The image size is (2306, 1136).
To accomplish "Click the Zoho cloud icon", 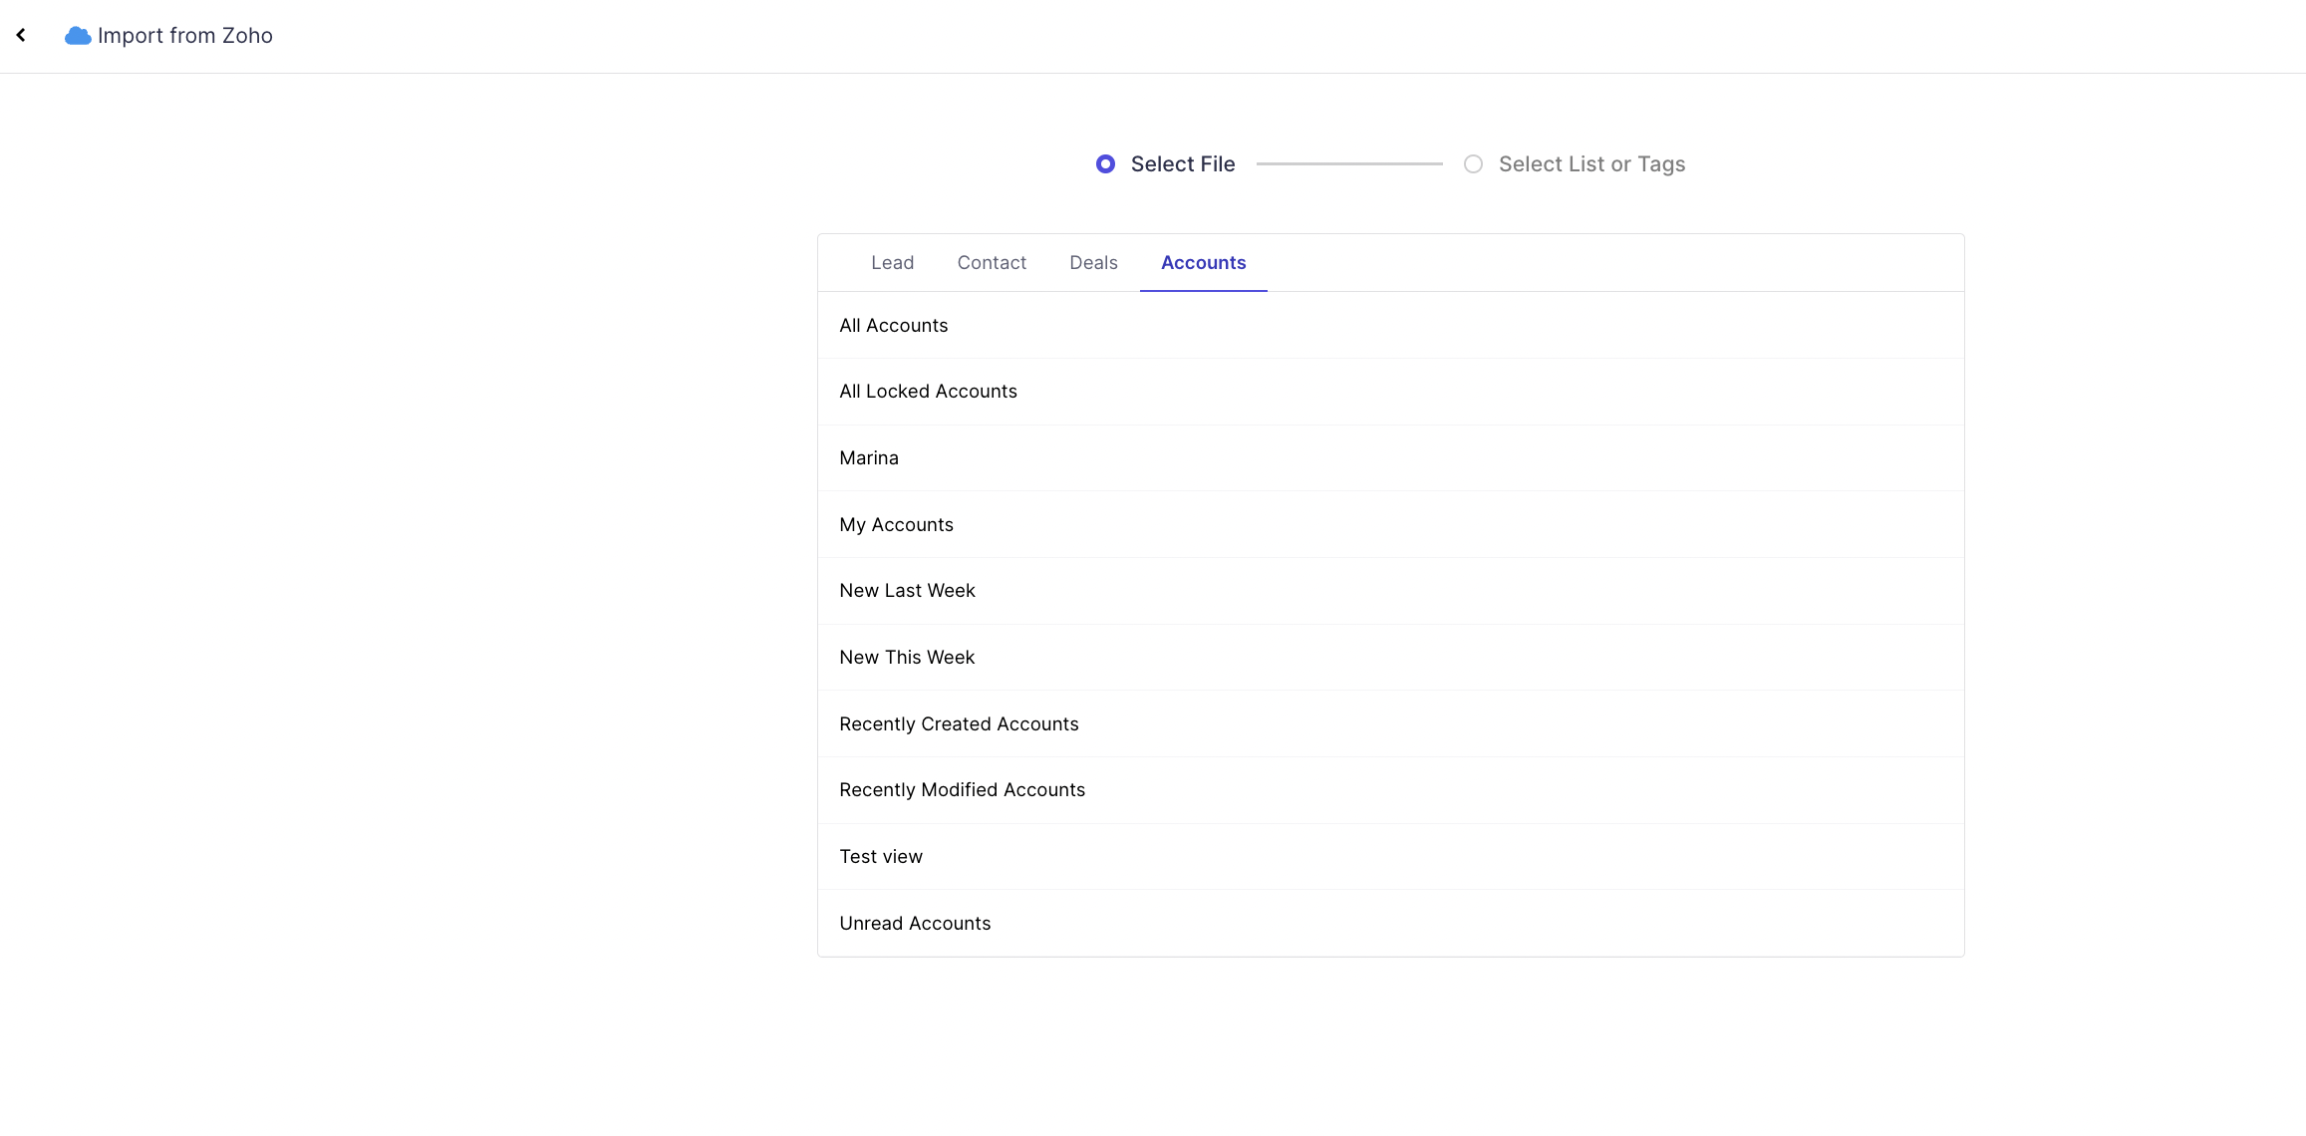I will pos(78,36).
